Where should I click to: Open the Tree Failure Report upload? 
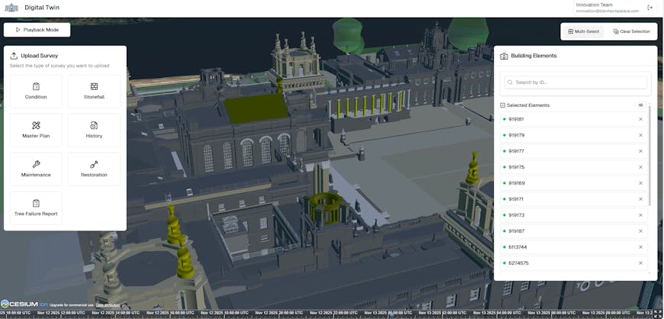[36, 208]
